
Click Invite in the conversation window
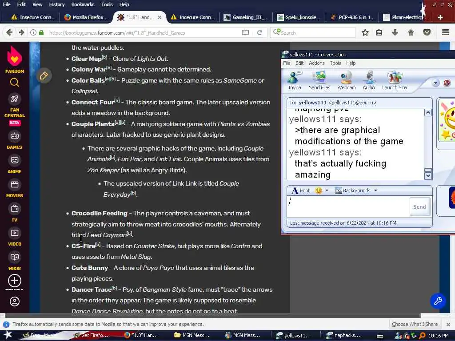(x=295, y=80)
